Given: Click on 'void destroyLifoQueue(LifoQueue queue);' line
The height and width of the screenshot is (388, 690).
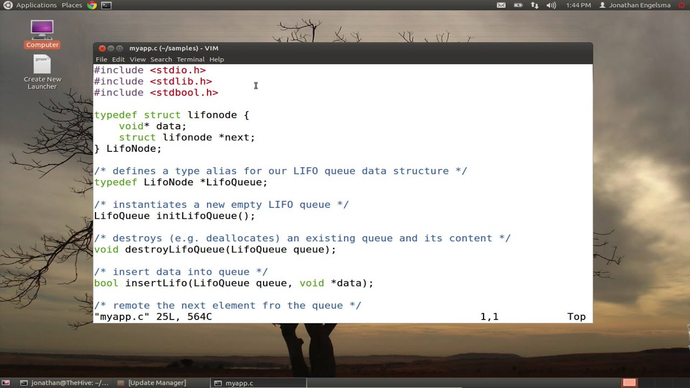Looking at the screenshot, I should 215,250.
